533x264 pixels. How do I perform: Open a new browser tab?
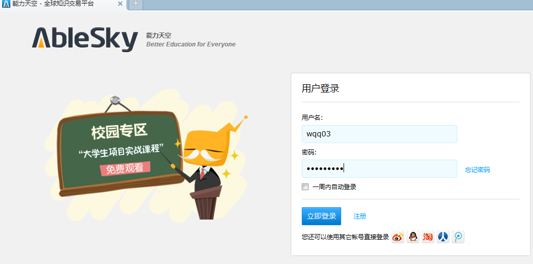(x=136, y=4)
